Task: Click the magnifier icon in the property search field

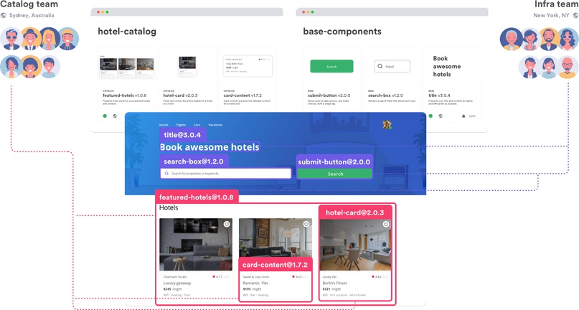Action: 166,173
